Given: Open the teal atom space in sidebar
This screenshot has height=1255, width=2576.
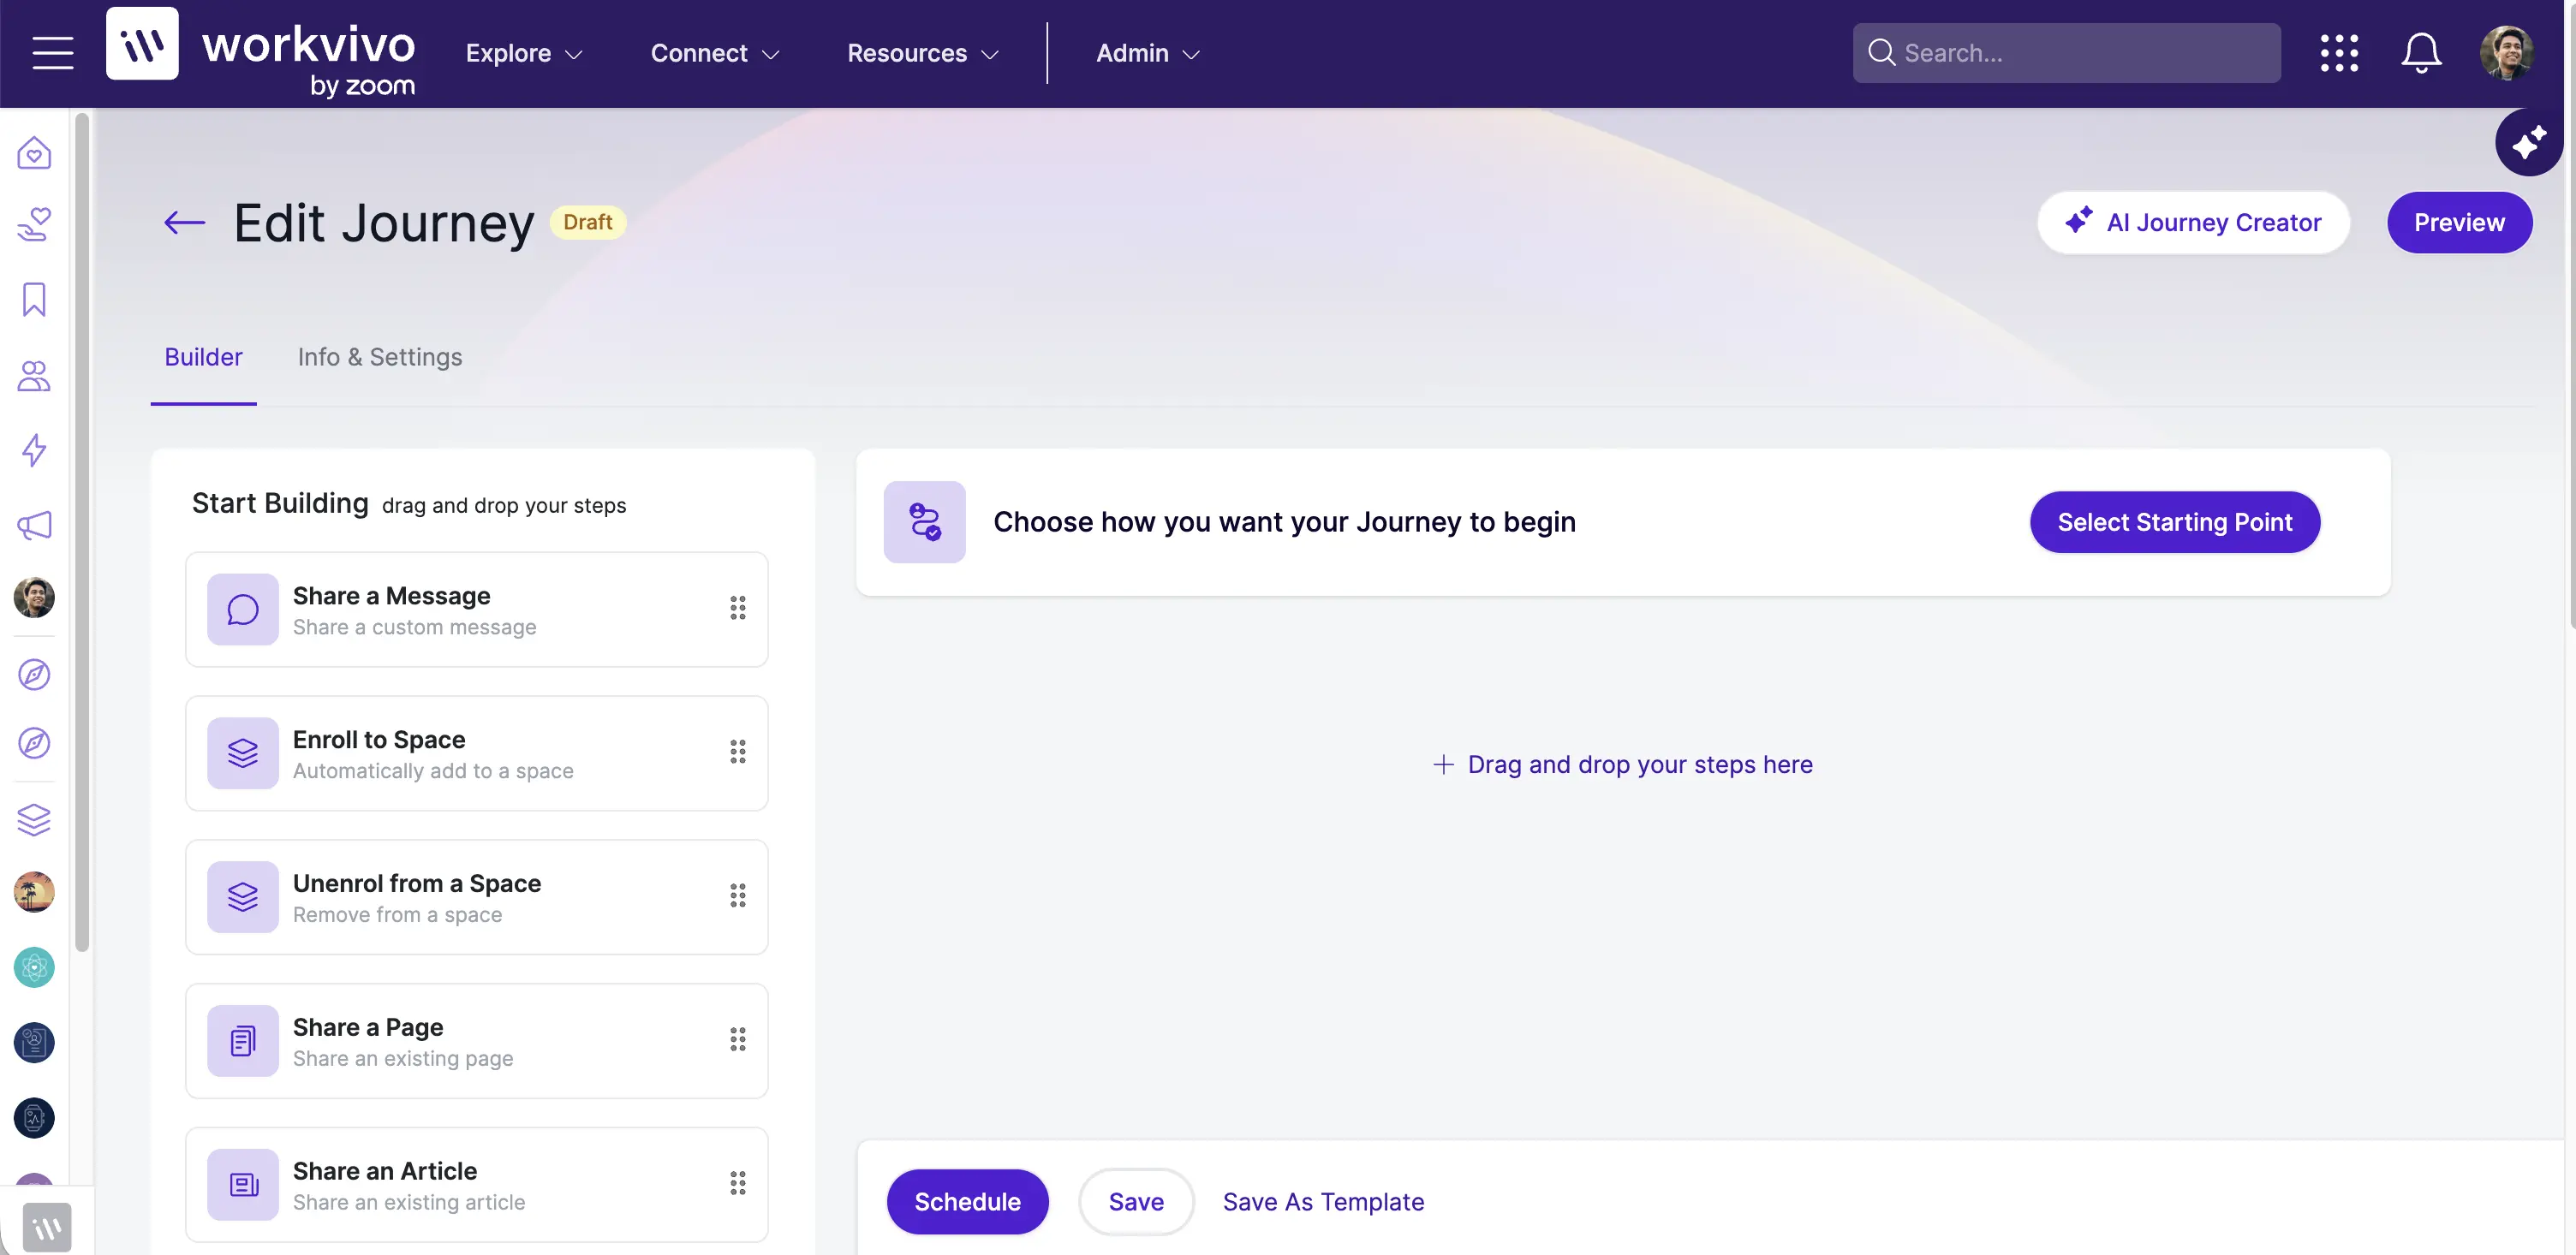Looking at the screenshot, I should tap(34, 967).
